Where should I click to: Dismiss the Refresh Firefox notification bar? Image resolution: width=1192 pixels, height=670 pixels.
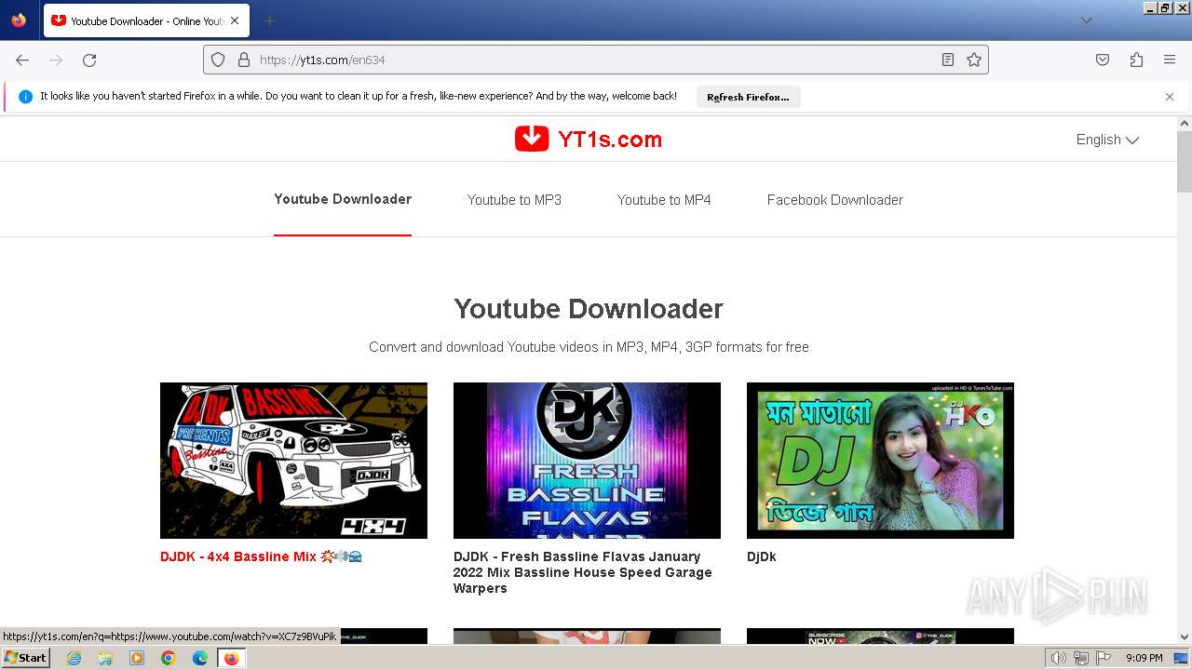1170,97
